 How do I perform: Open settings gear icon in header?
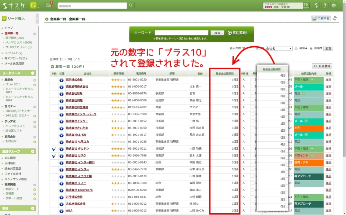click(x=334, y=6)
